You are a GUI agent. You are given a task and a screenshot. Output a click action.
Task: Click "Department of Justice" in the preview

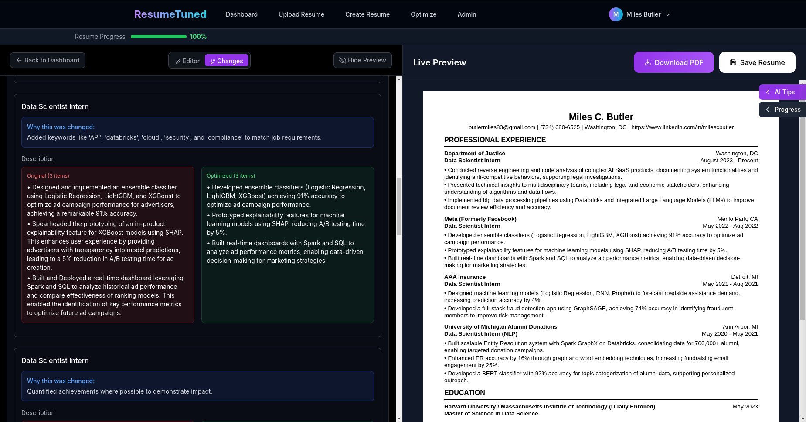(x=474, y=154)
